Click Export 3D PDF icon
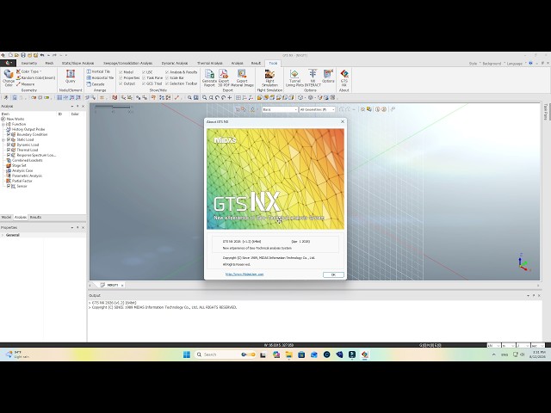The image size is (551, 413). (224, 77)
